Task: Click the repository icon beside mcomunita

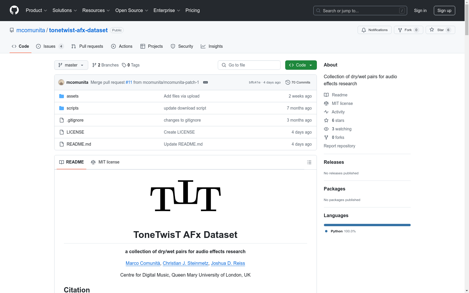Action: coord(12,30)
